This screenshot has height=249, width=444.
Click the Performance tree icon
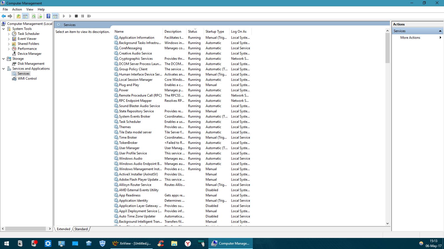[14, 49]
